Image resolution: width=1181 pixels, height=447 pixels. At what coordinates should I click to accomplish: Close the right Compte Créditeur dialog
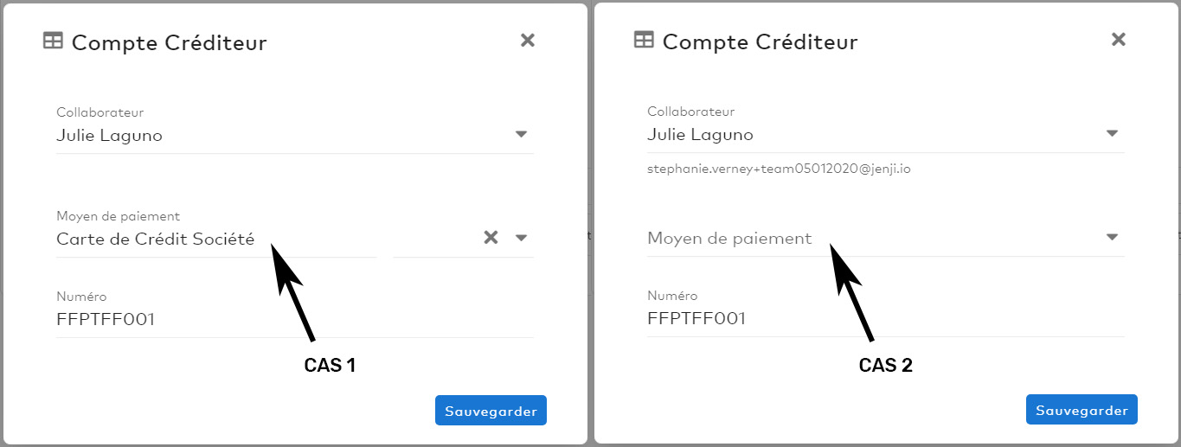[1119, 39]
